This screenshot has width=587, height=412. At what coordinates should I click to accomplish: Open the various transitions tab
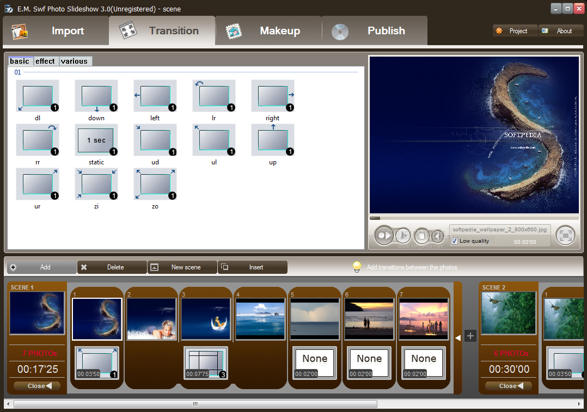[x=75, y=61]
